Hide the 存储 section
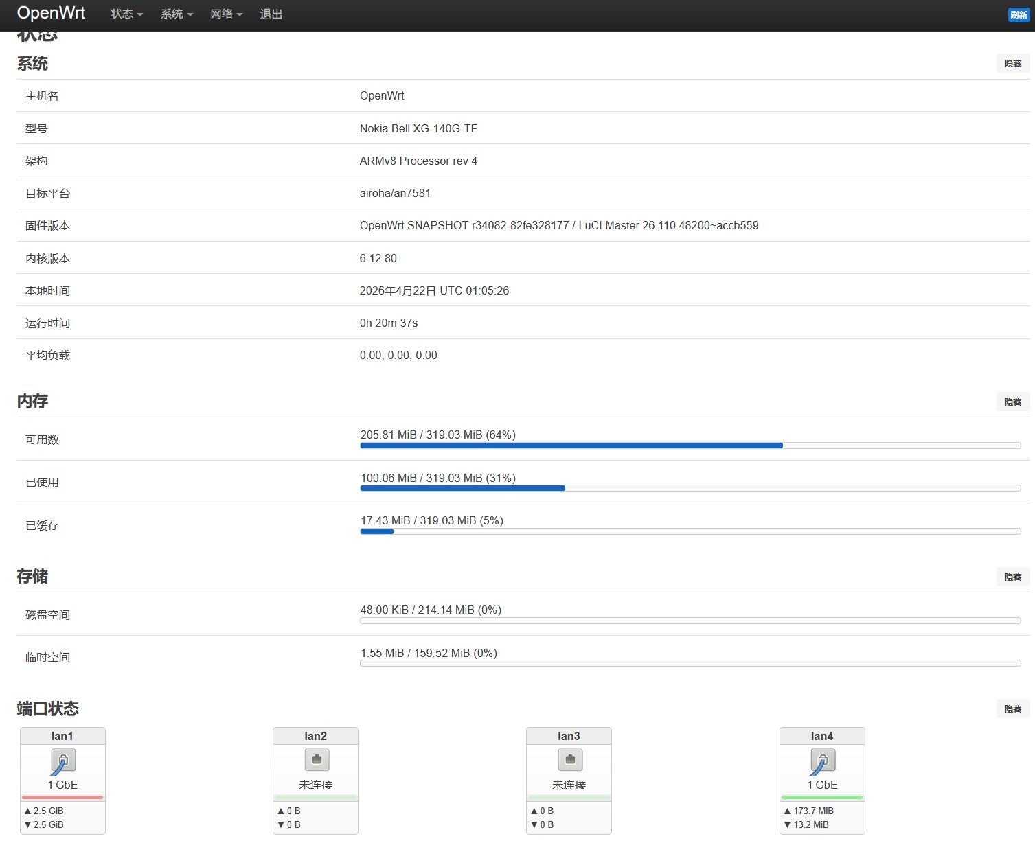The image size is (1035, 843). coord(1012,577)
